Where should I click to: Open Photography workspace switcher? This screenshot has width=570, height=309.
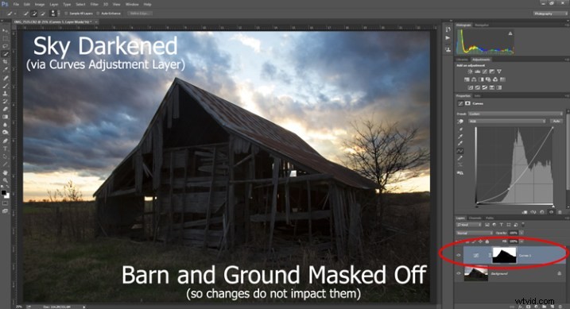549,14
